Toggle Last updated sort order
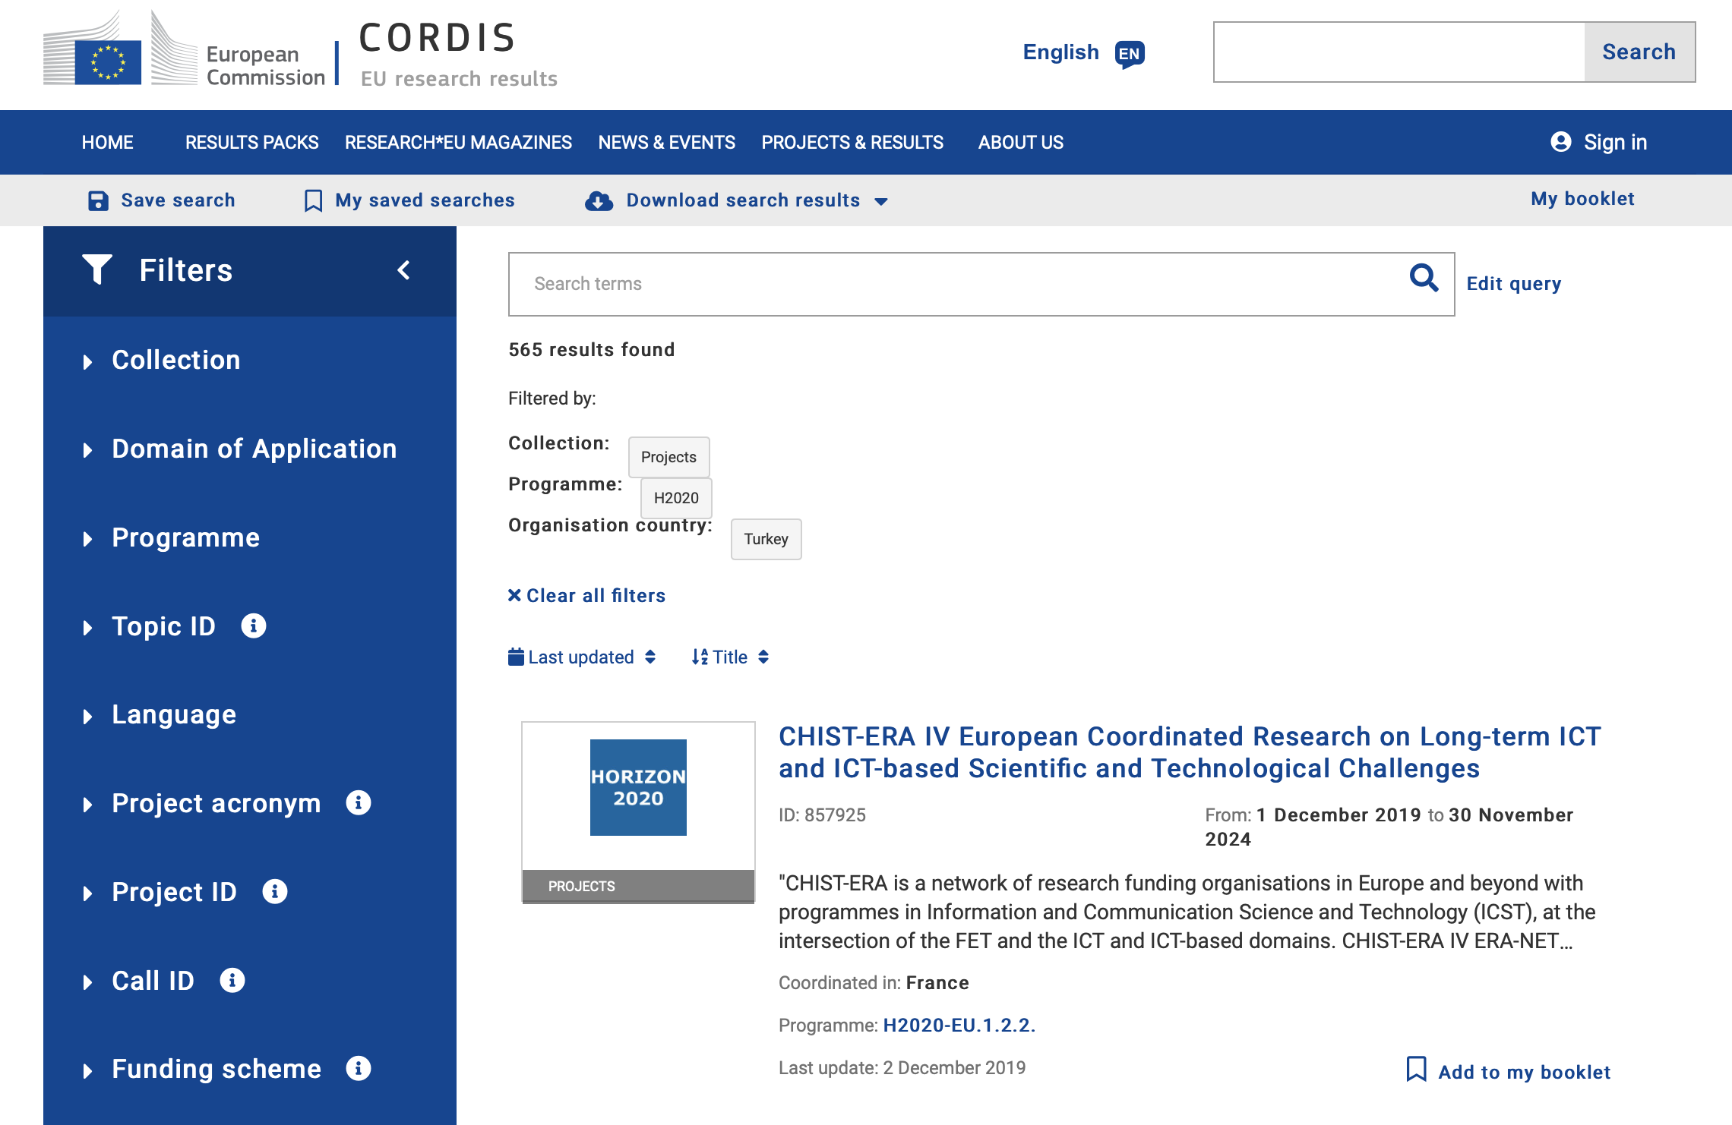The width and height of the screenshot is (1732, 1125). pyautogui.click(x=582, y=657)
